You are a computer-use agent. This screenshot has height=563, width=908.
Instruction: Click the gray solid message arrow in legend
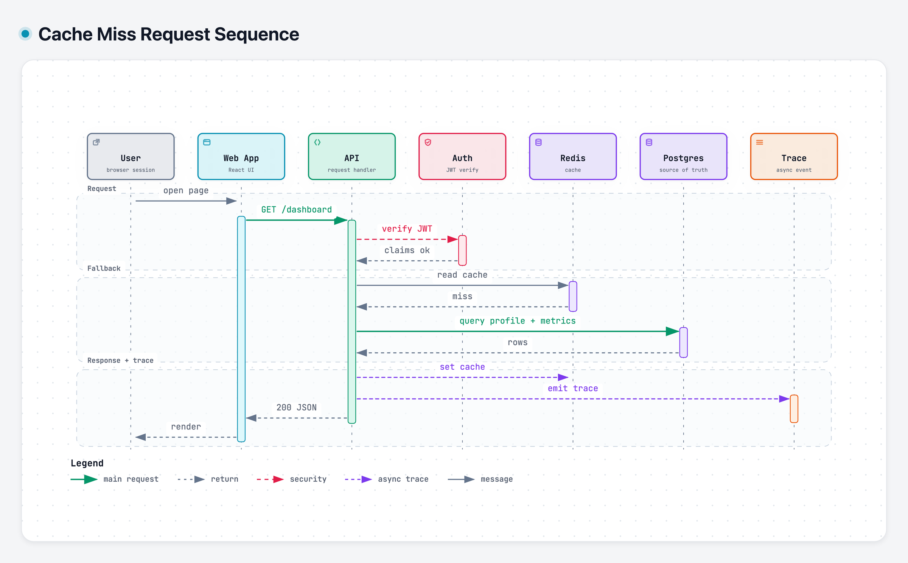click(461, 479)
